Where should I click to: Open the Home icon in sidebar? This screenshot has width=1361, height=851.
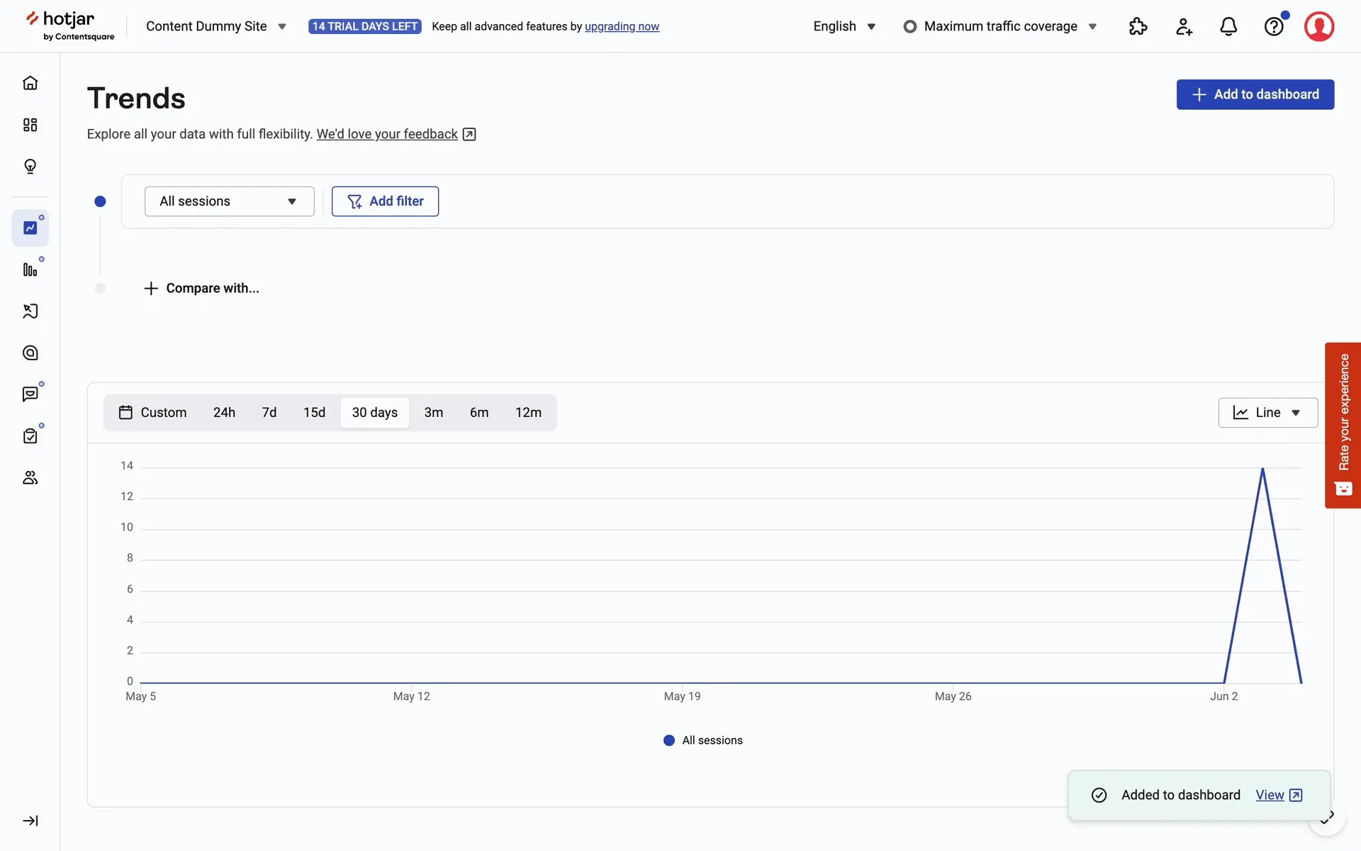[30, 83]
